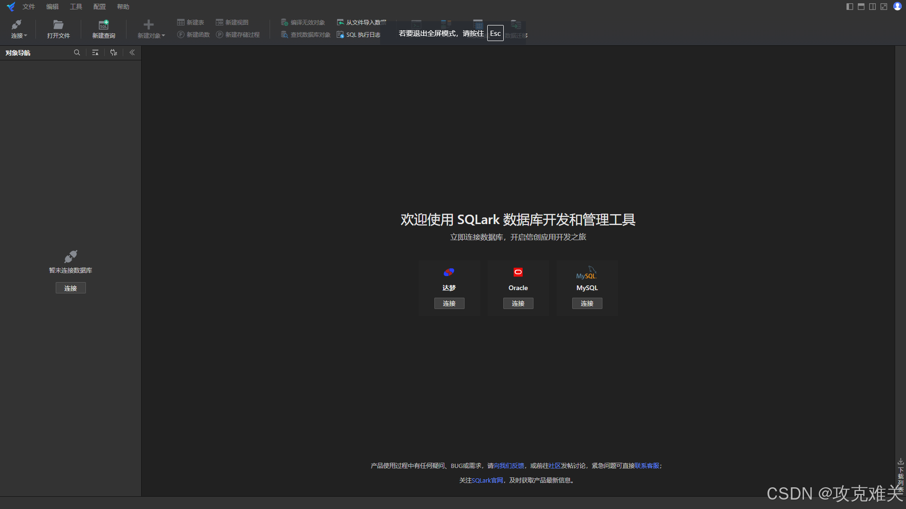Screen dimensions: 906x509
Task: Toggle the left sidebar layout icon
Action: [850, 7]
